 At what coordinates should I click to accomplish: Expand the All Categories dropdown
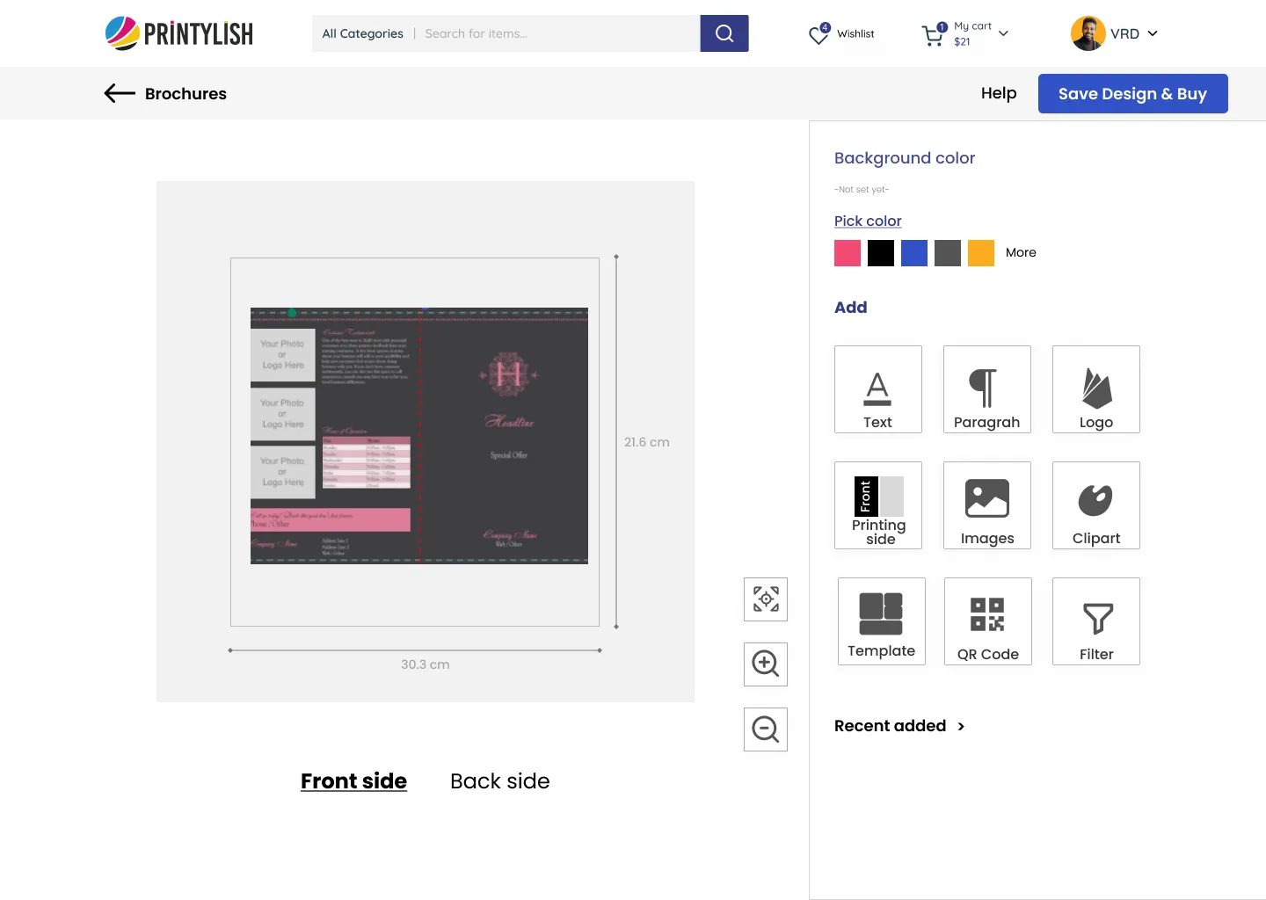click(362, 33)
